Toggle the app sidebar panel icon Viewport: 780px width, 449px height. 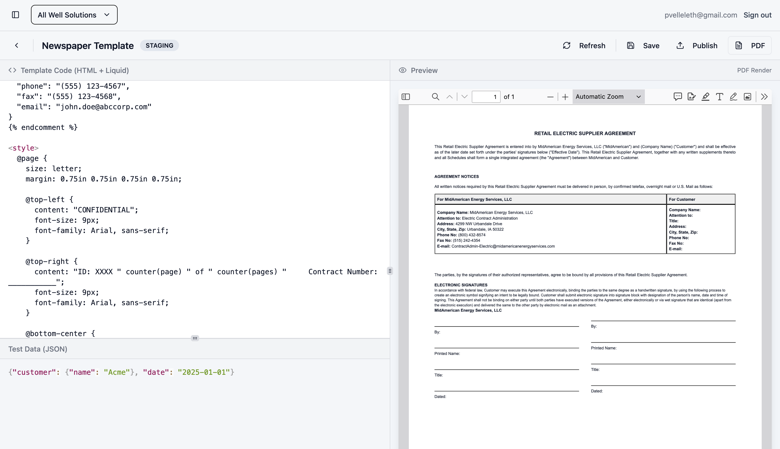coord(15,15)
